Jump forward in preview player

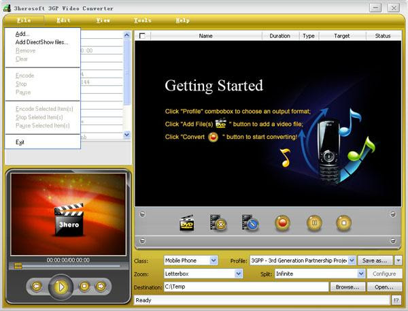coord(101,287)
